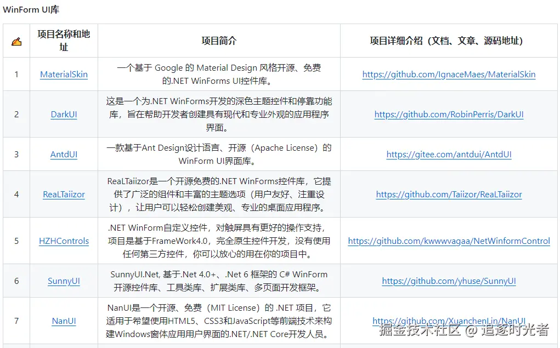Open the DarkUI project link

tap(64, 114)
